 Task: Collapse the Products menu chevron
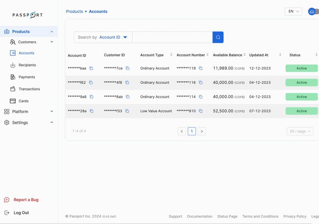click(x=52, y=32)
